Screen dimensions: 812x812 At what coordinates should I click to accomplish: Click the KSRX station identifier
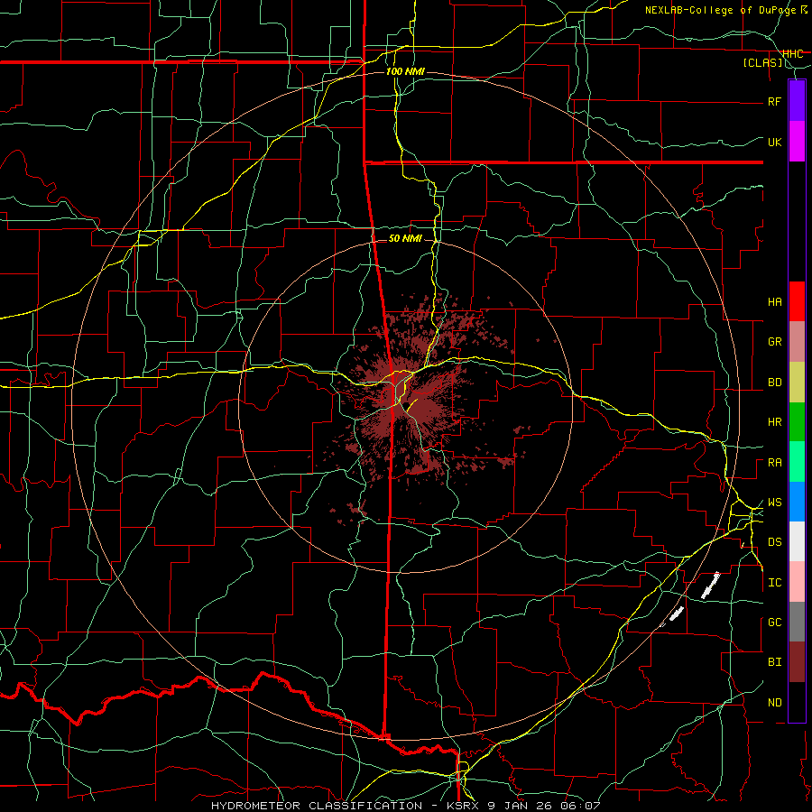[x=461, y=806]
